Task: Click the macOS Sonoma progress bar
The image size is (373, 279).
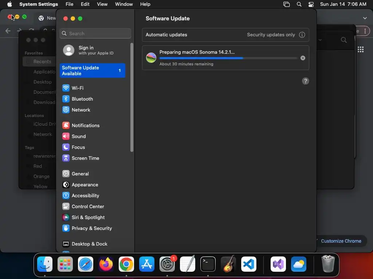Action: [228, 58]
